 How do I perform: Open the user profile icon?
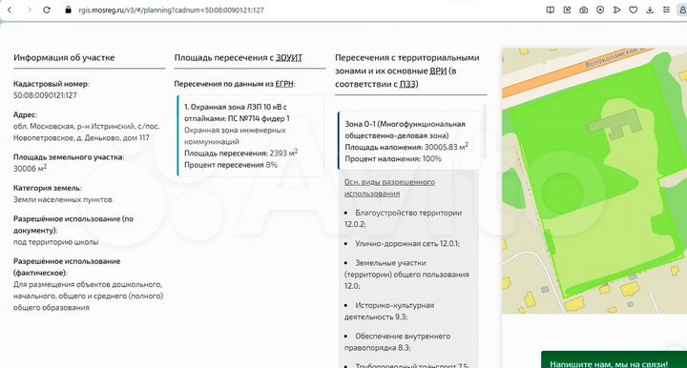point(682,10)
